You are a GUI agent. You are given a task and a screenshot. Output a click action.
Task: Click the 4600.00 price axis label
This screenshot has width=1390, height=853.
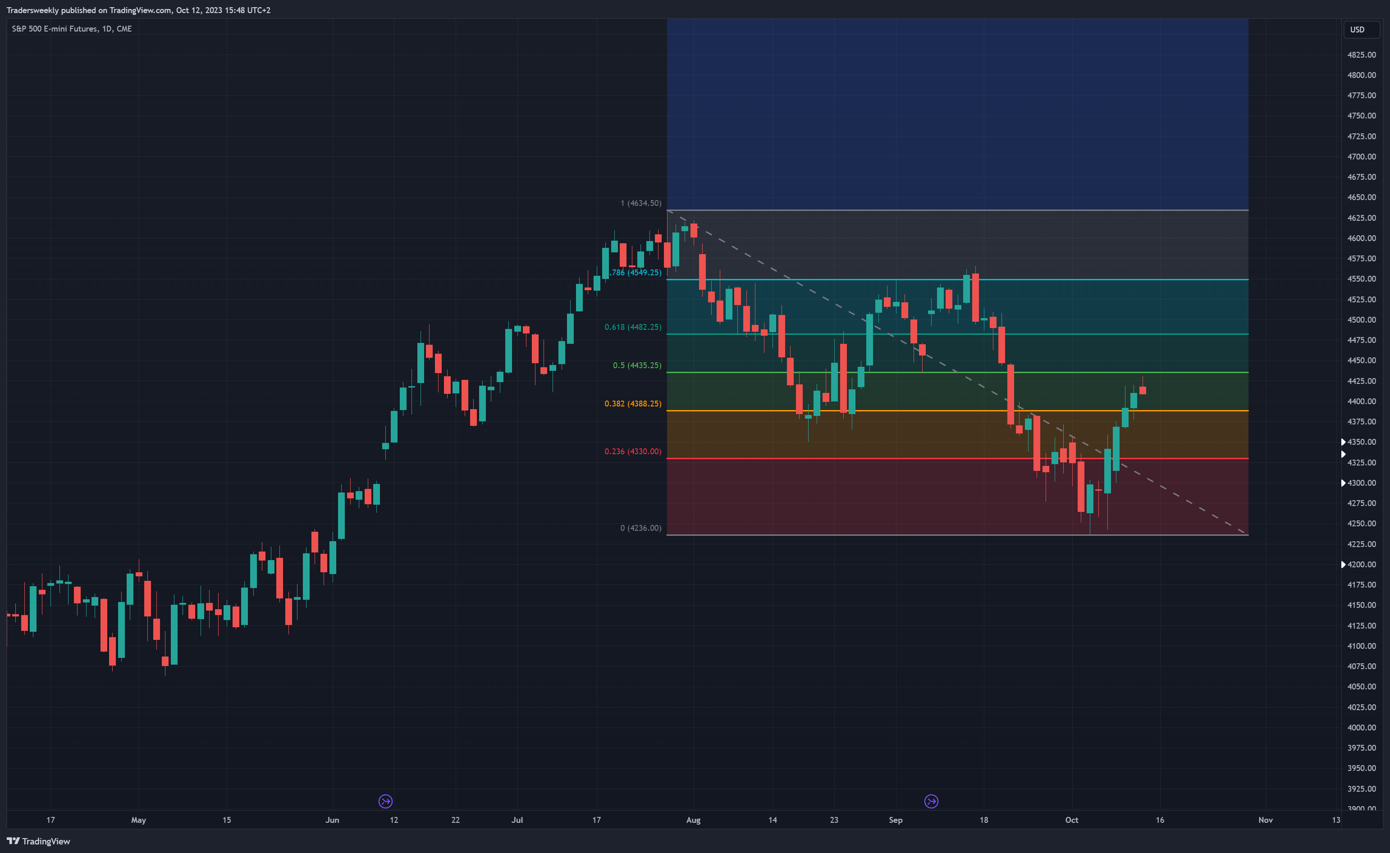[1362, 238]
